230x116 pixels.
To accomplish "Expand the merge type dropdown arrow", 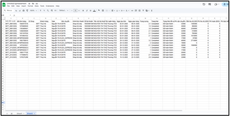I will [x=109, y=11].
